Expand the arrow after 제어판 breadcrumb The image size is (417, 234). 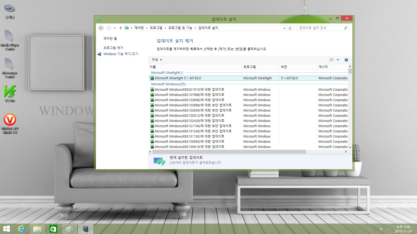tap(147, 28)
